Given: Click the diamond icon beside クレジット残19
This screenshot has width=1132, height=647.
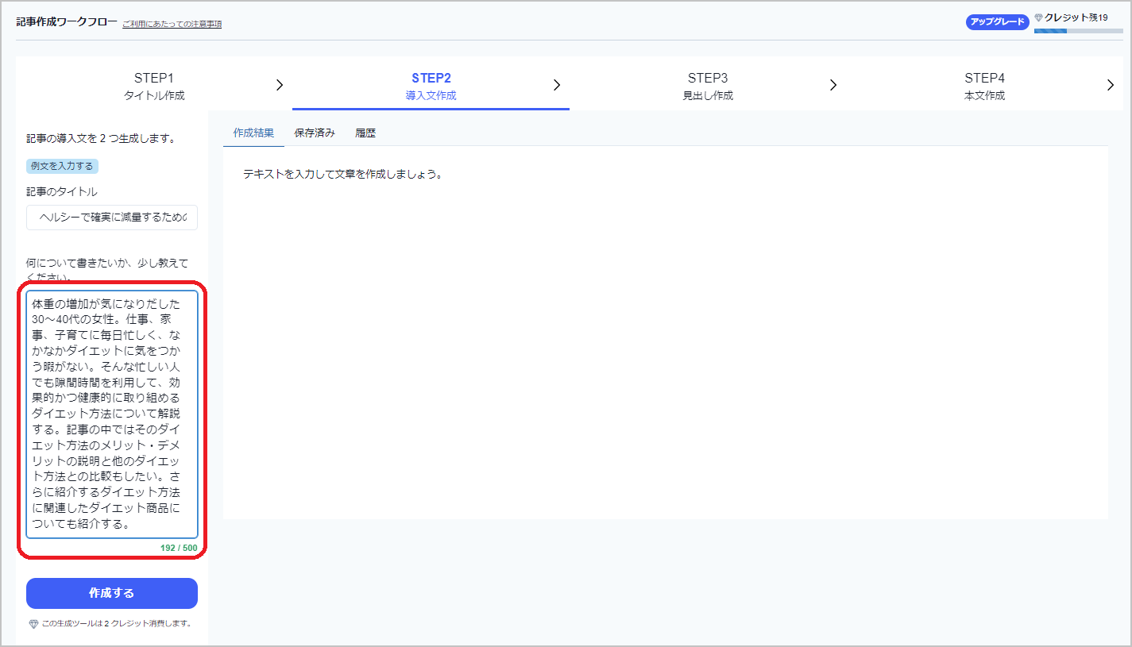Looking at the screenshot, I should pos(1038,17).
